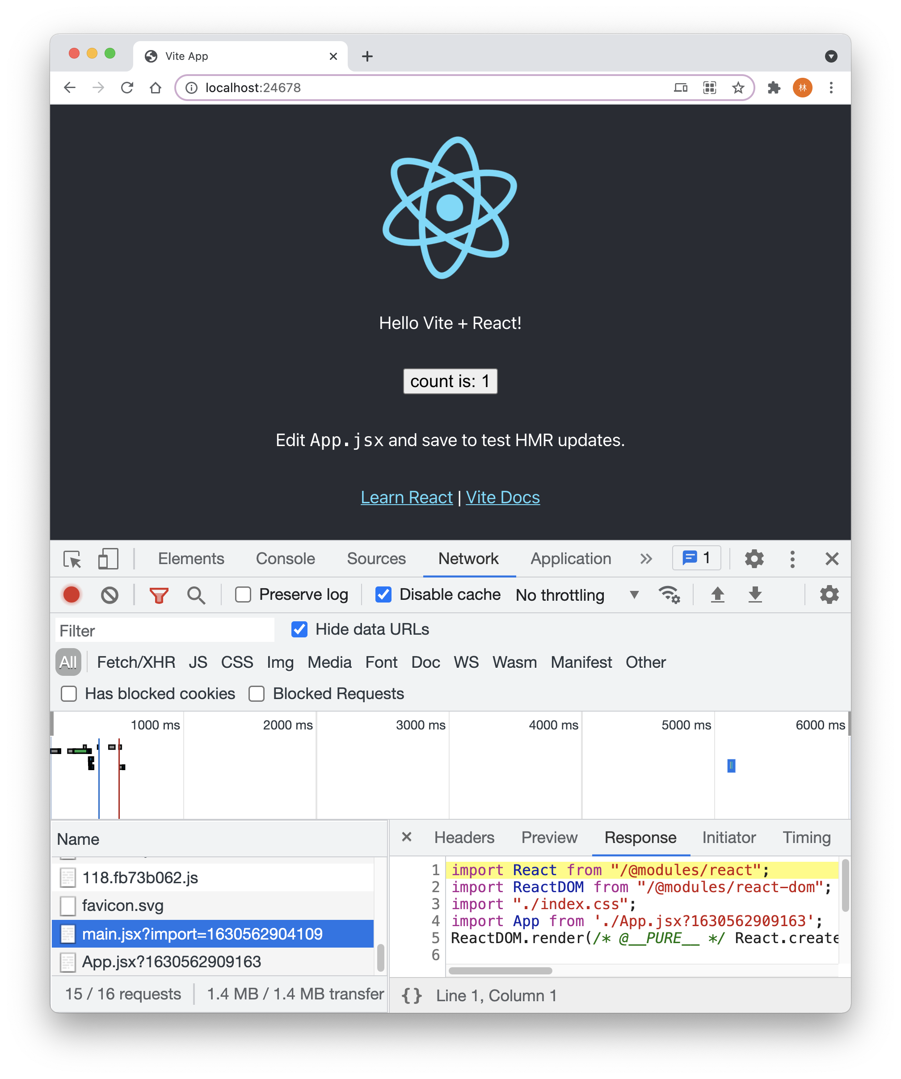
Task: Toggle the device toolbar icon
Action: pyautogui.click(x=108, y=559)
